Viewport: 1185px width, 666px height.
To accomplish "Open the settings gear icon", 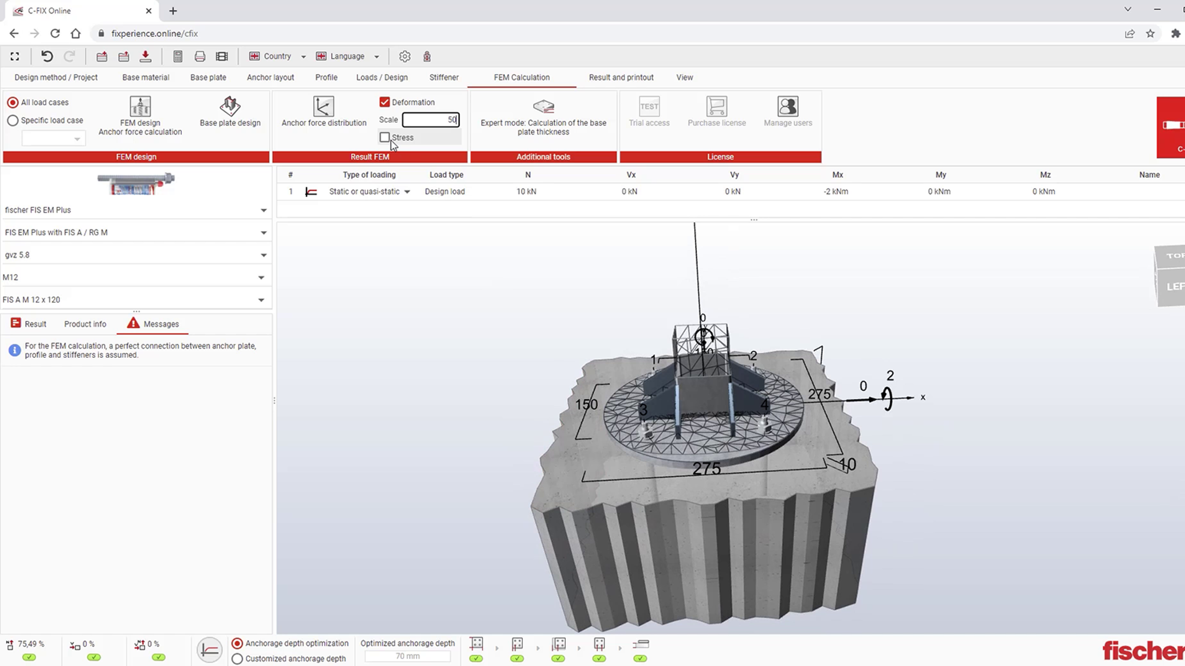I will coord(404,56).
